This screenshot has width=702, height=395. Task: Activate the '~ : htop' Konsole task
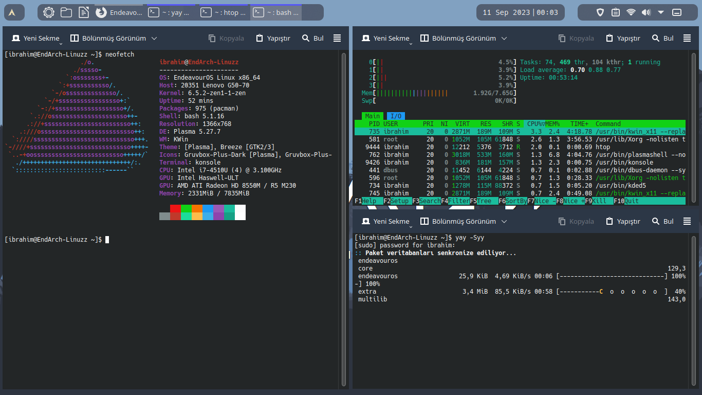pyautogui.click(x=224, y=12)
